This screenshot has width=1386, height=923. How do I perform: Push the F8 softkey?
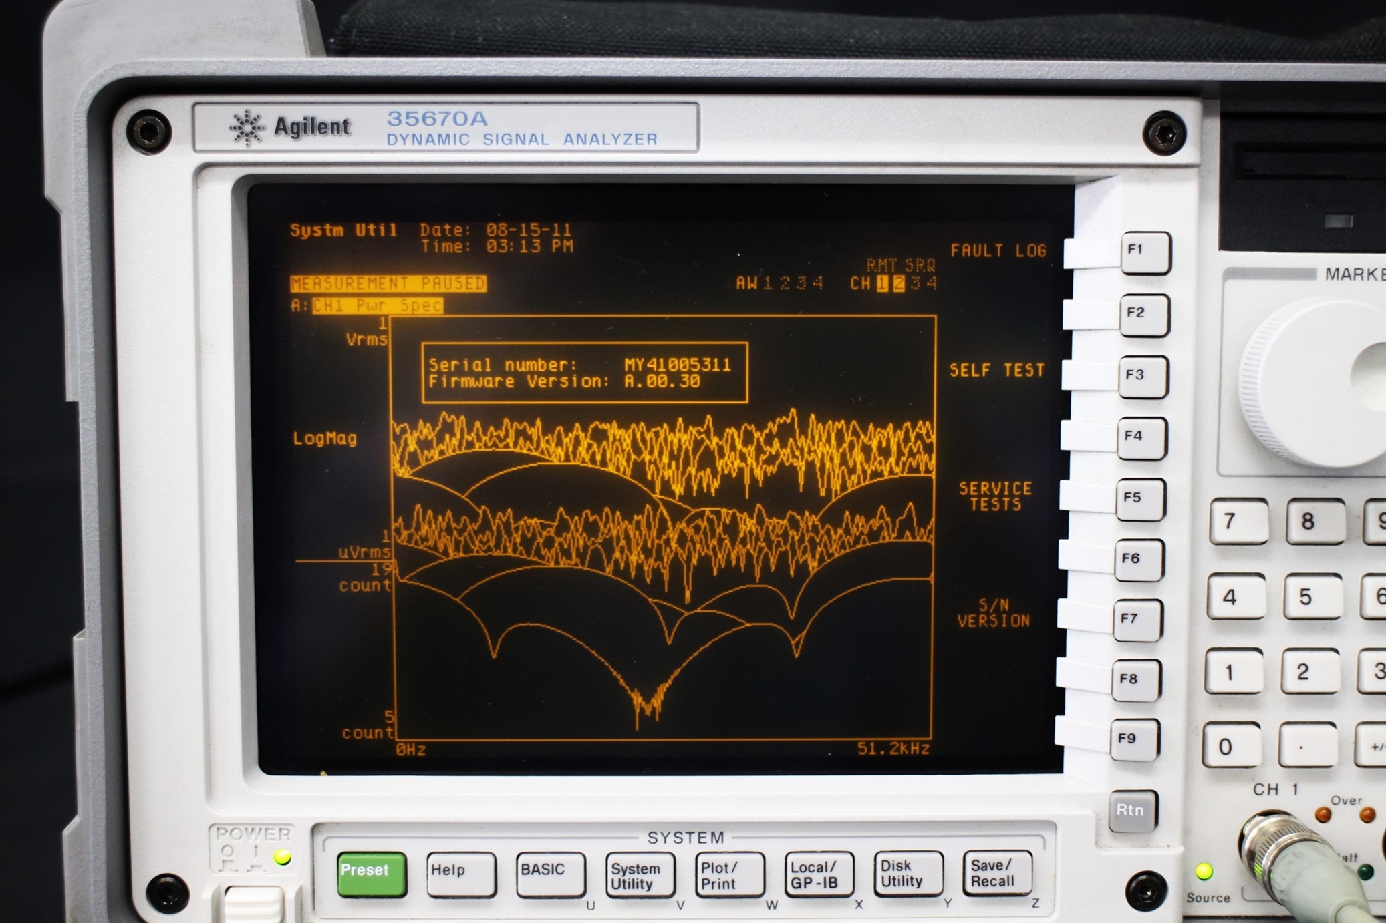[1136, 681]
